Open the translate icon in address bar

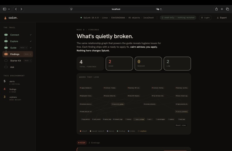157,9
